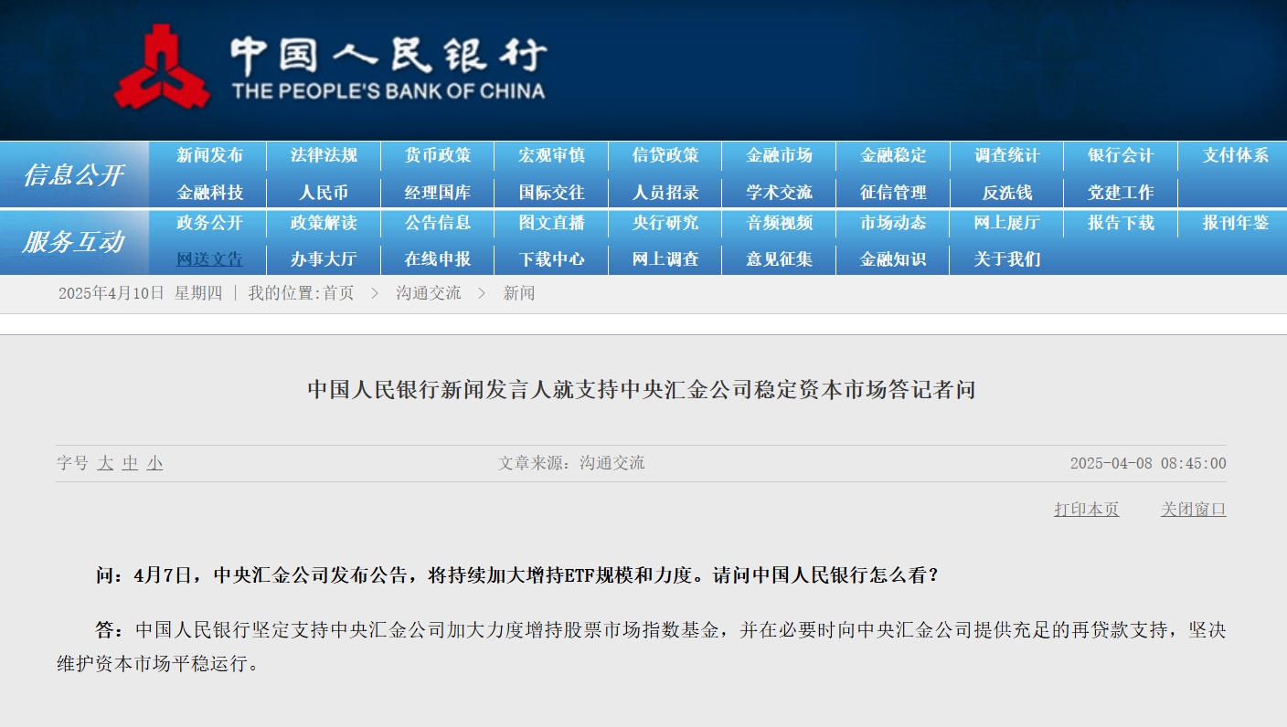Click the 打印本页 link
Screen dimensions: 1287x727
point(1086,510)
